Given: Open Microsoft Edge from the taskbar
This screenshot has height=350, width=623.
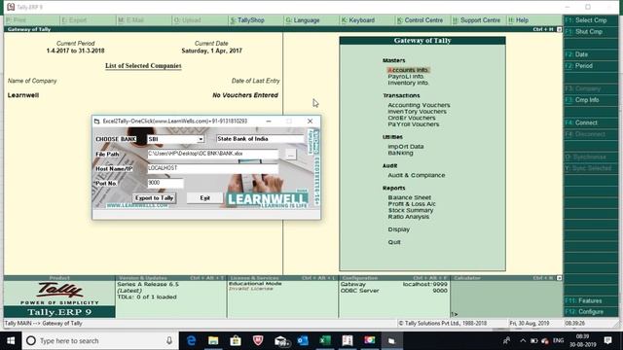Looking at the screenshot, I should click(x=192, y=341).
